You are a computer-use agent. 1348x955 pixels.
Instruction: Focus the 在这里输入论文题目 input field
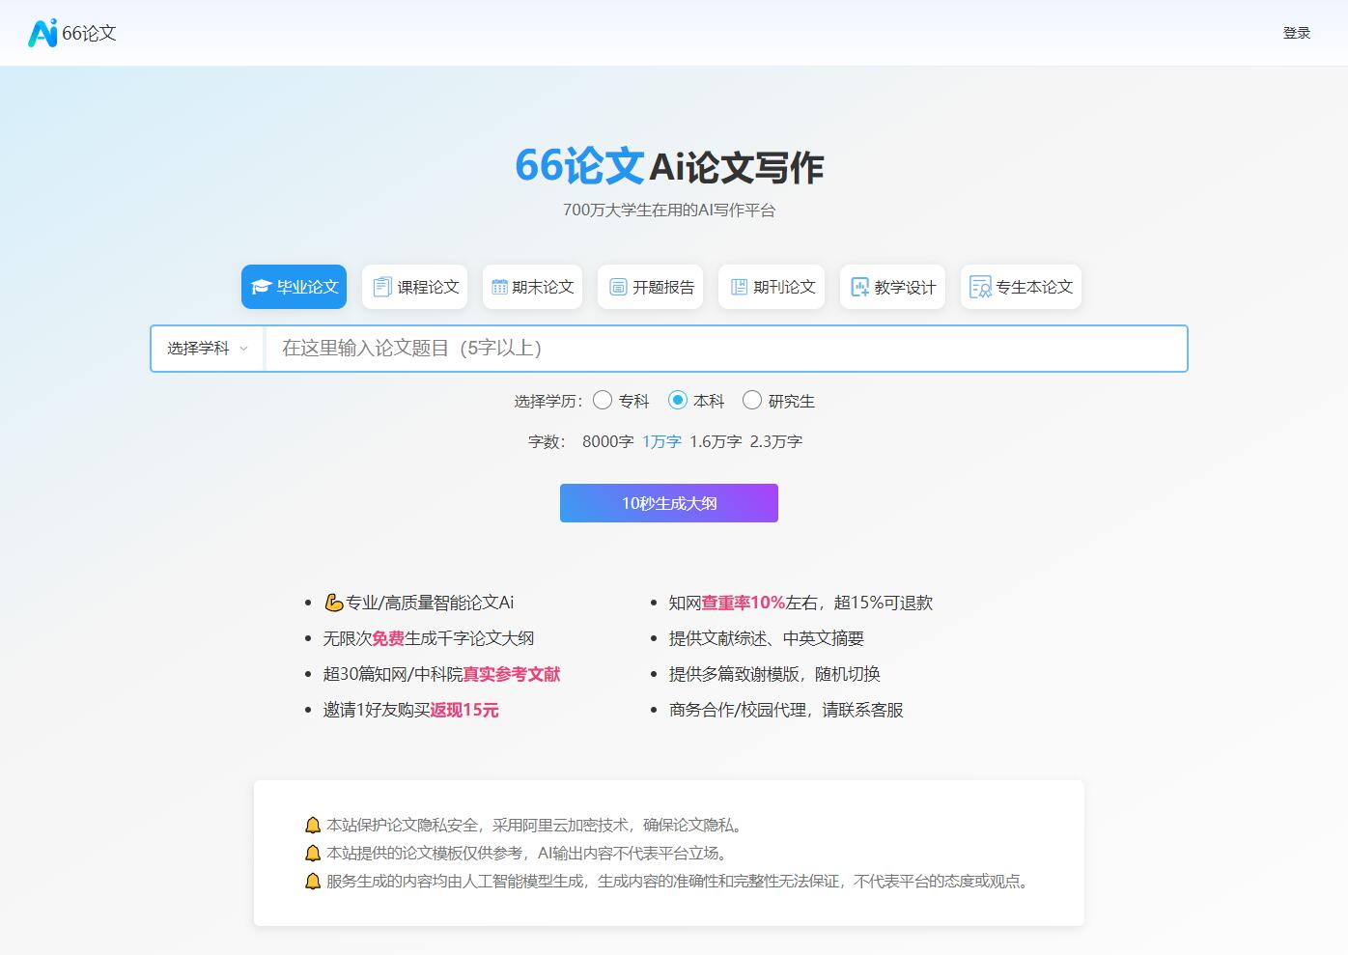[x=726, y=349]
